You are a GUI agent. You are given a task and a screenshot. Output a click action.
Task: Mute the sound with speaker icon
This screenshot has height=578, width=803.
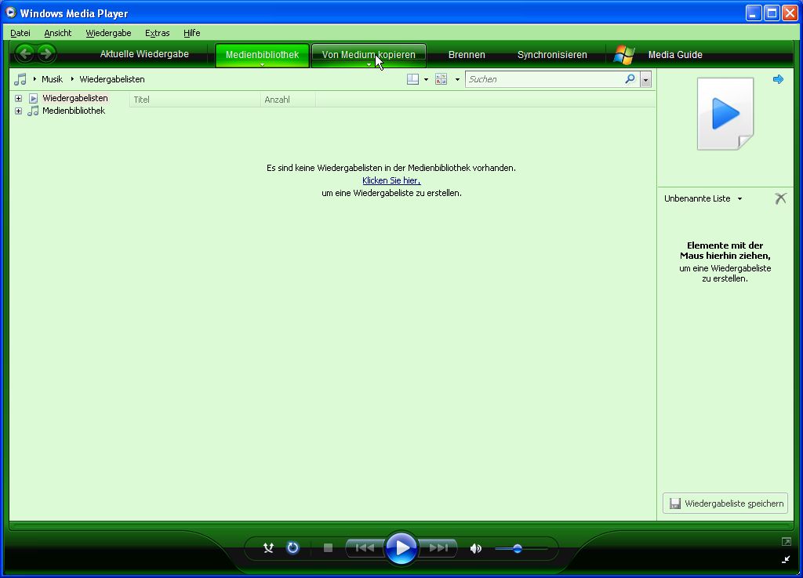(x=476, y=549)
